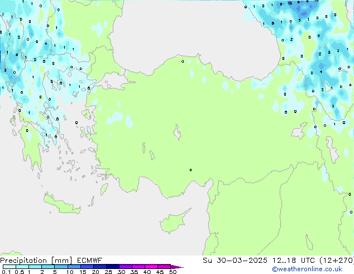Viewport: 354px width, 274px height.
Task: Click the bright magenta 40–45 mm swatch
Action: (151, 267)
